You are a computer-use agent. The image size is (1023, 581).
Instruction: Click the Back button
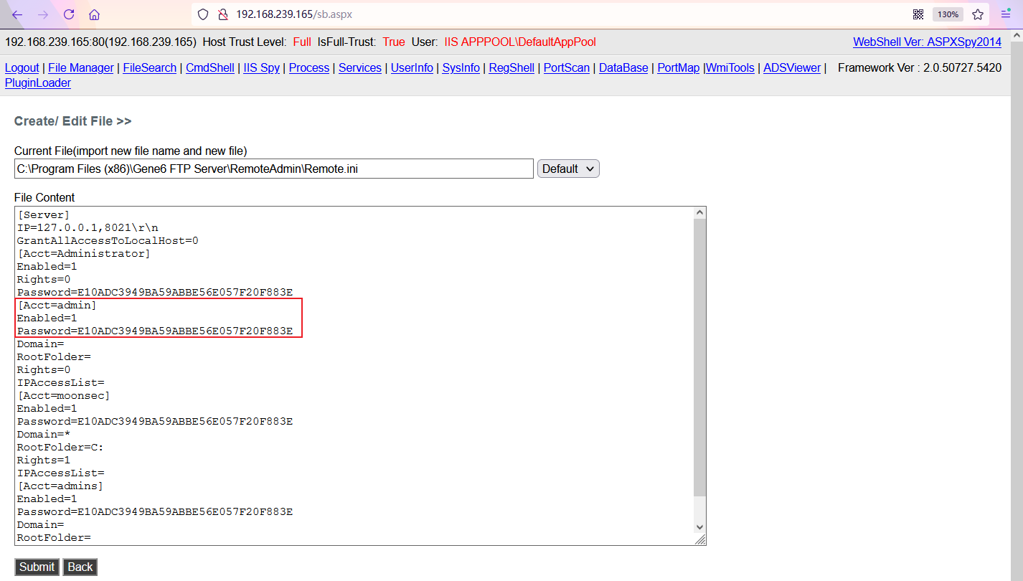tap(80, 567)
